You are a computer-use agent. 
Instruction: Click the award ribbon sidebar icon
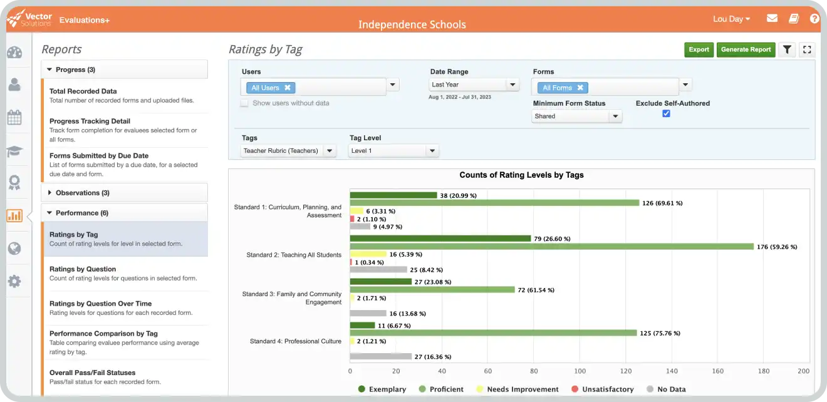14,183
